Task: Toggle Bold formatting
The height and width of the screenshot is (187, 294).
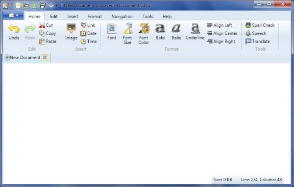Action: click(x=160, y=32)
